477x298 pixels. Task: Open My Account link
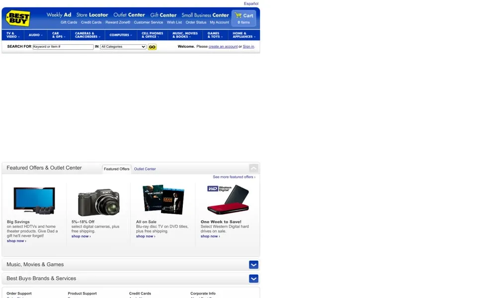click(219, 22)
